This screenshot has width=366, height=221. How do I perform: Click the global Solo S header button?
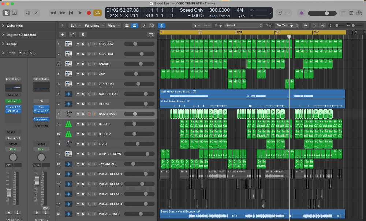point(83,34)
